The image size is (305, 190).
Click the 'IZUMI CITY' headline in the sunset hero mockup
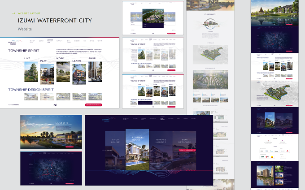[62, 123]
